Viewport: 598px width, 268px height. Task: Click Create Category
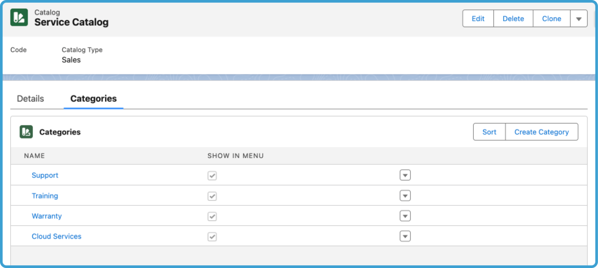542,132
